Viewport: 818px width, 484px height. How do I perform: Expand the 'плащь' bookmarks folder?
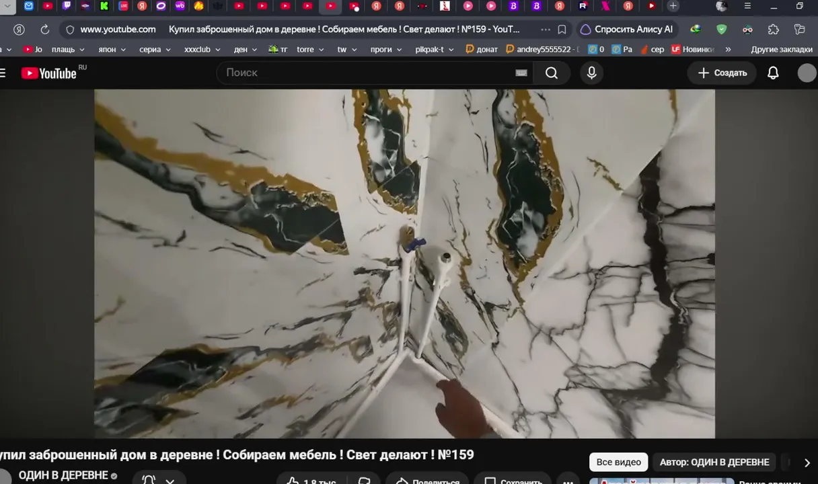coord(68,50)
